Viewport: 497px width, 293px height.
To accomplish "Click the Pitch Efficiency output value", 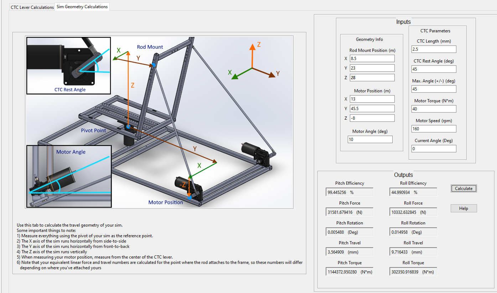I will tap(350, 192).
